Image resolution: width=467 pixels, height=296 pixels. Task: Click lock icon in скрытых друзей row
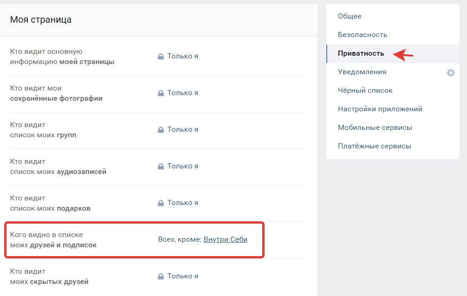click(x=161, y=276)
